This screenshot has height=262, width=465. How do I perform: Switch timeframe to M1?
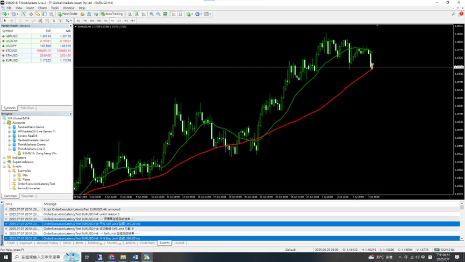coord(78,21)
